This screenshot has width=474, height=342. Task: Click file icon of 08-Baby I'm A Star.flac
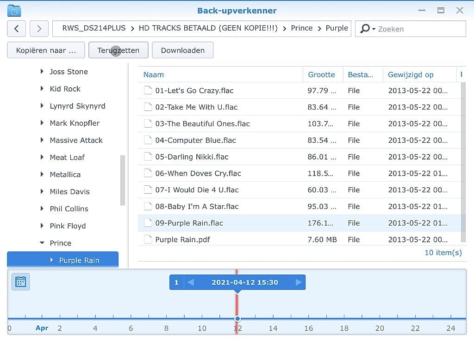pos(148,206)
